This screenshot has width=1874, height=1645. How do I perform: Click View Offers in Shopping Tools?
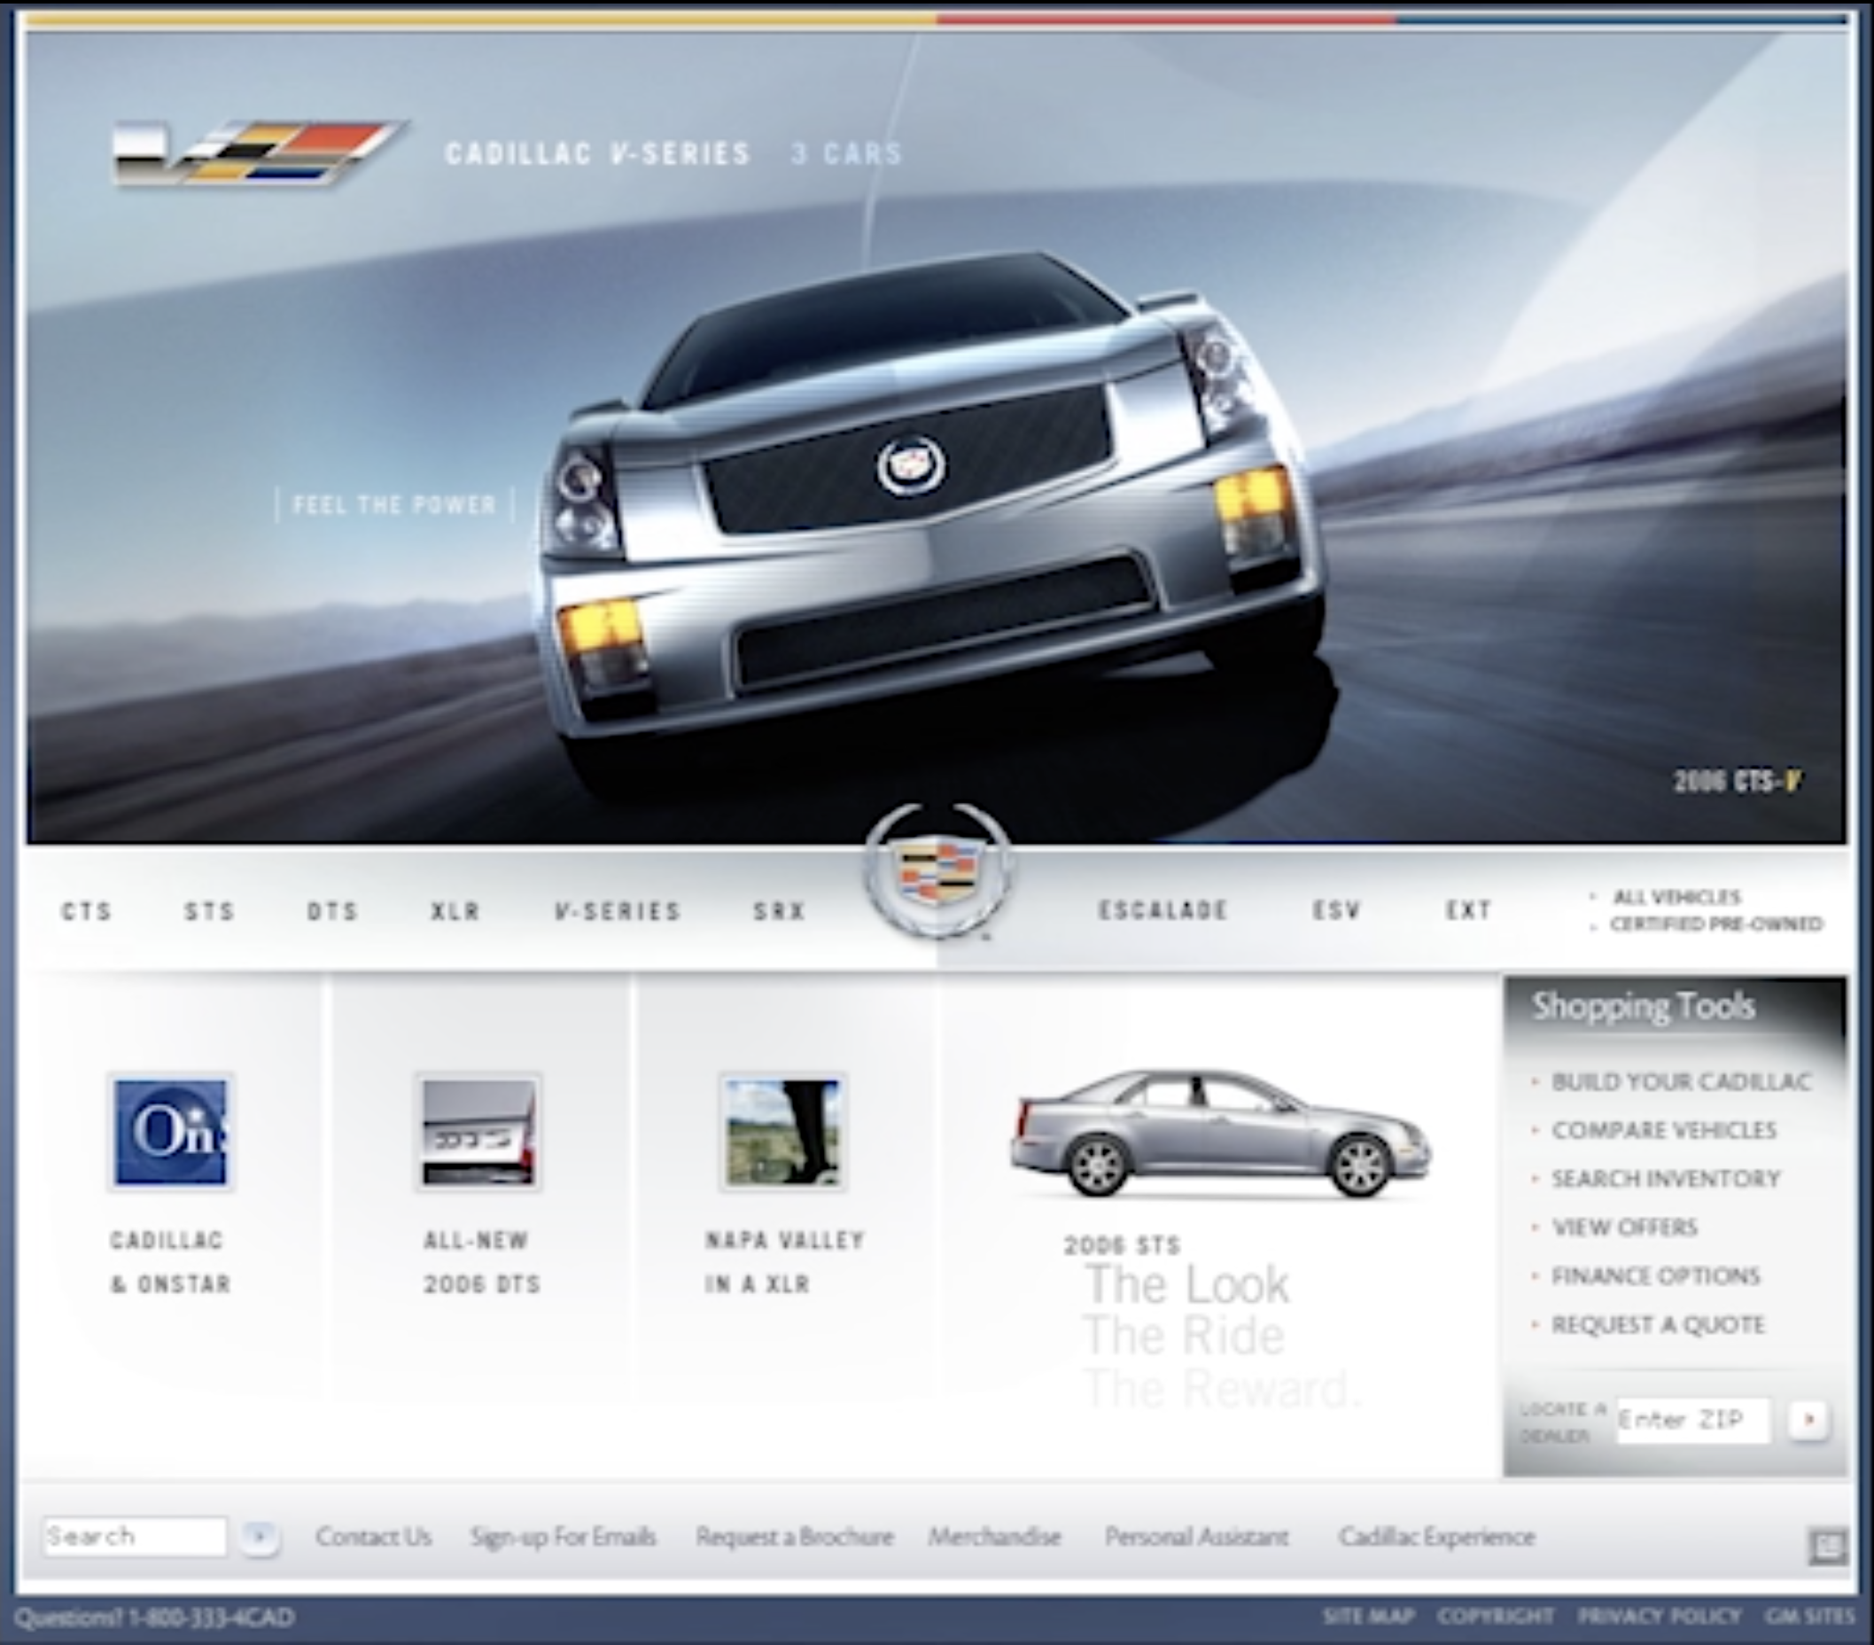[1625, 1227]
